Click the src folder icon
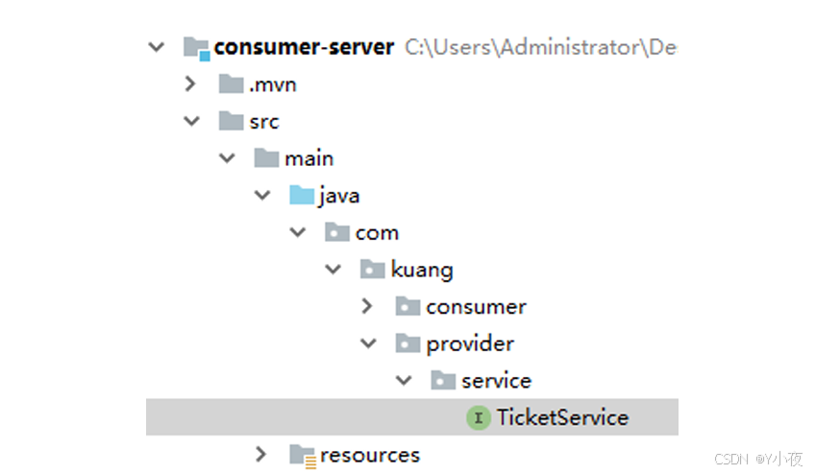 [231, 121]
